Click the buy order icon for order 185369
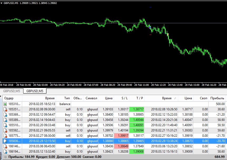Screen dimensions: 227x160 point(5,115)
